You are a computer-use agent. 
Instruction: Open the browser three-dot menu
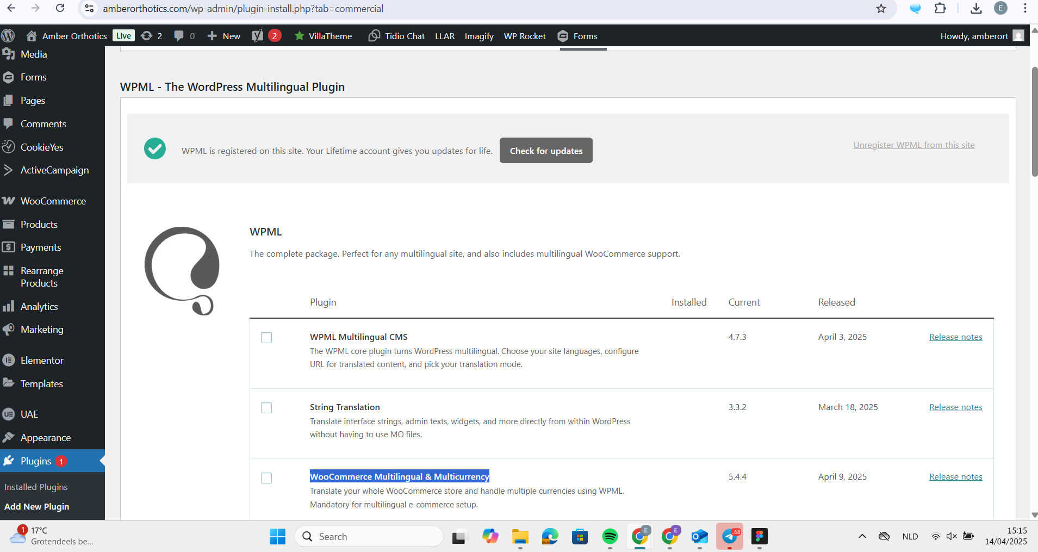pos(1025,8)
